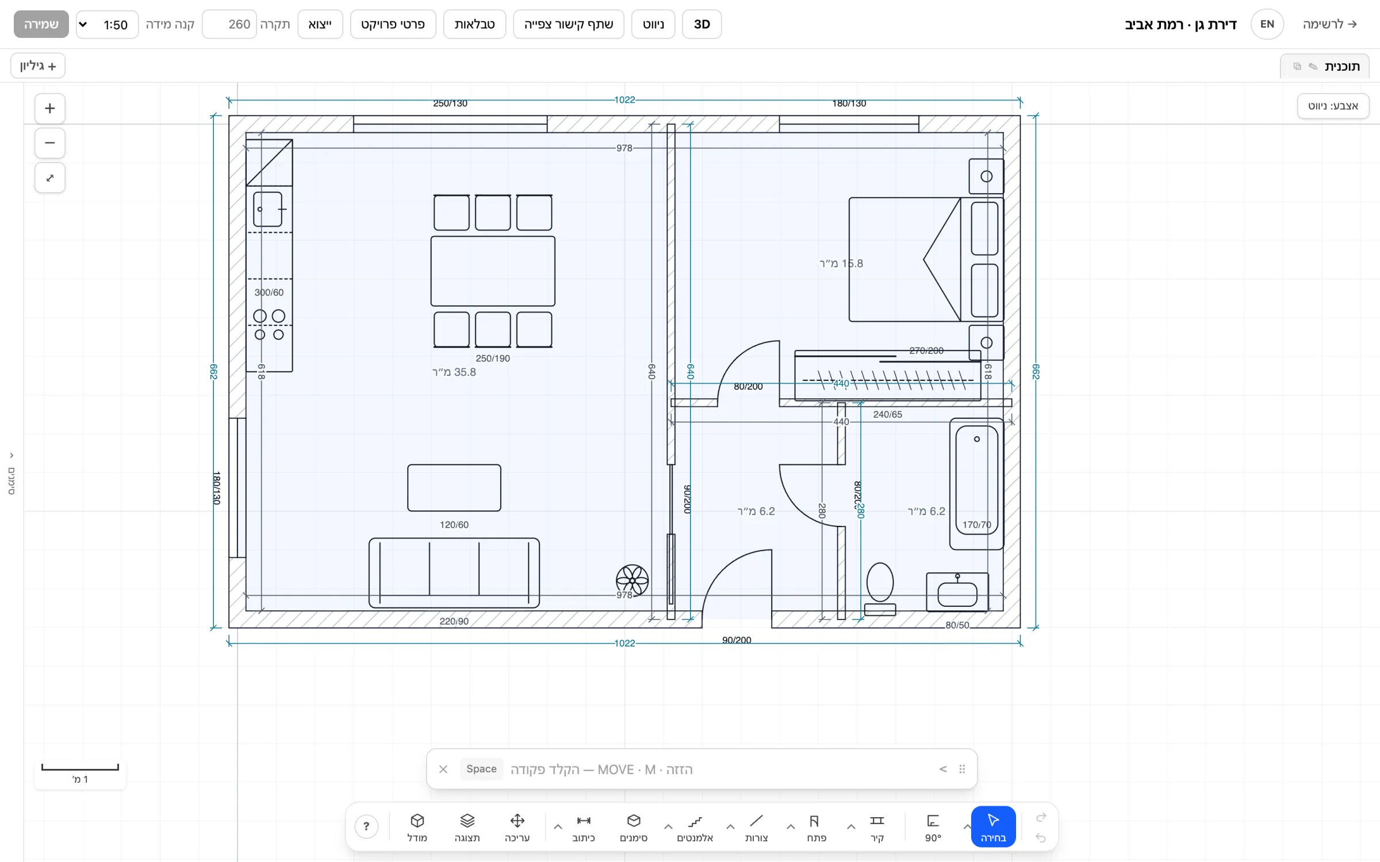The image size is (1380, 862).
Task: Click the redo arrow in bottom toolbar
Action: pos(1041,817)
